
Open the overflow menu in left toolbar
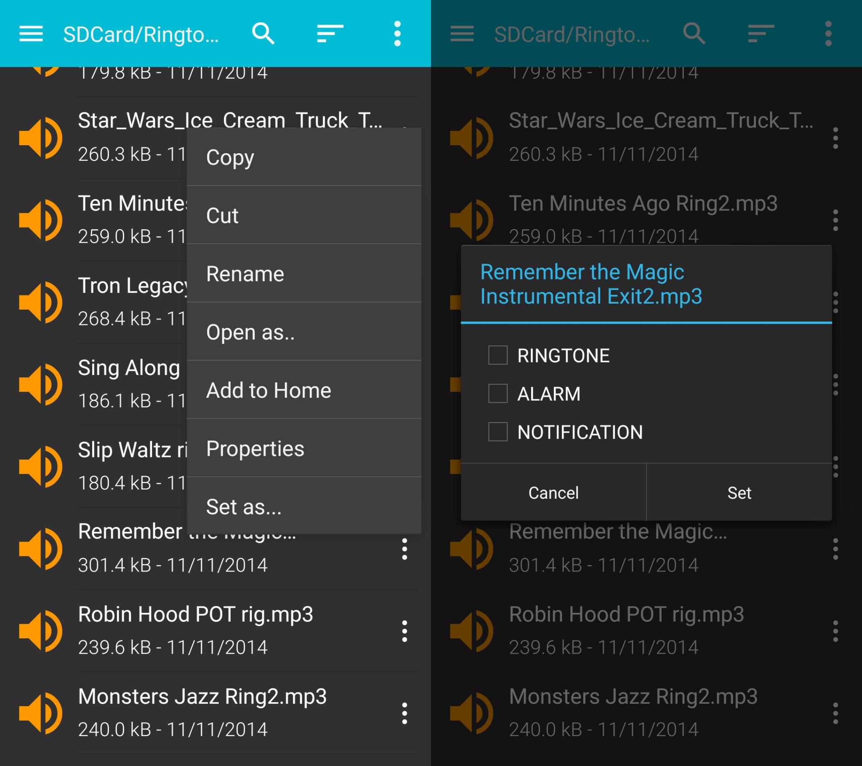(x=397, y=34)
